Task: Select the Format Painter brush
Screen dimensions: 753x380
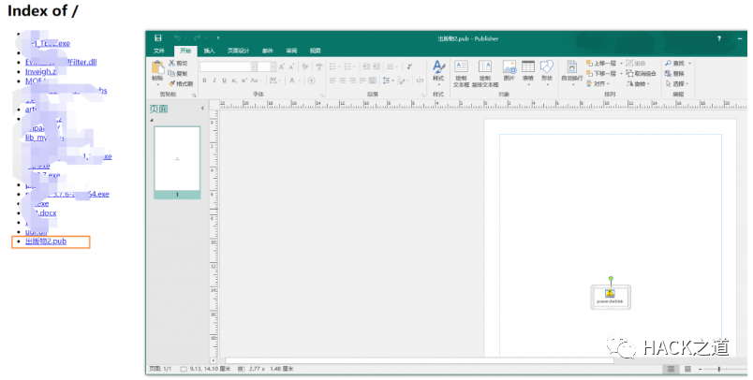Action: coord(181,83)
